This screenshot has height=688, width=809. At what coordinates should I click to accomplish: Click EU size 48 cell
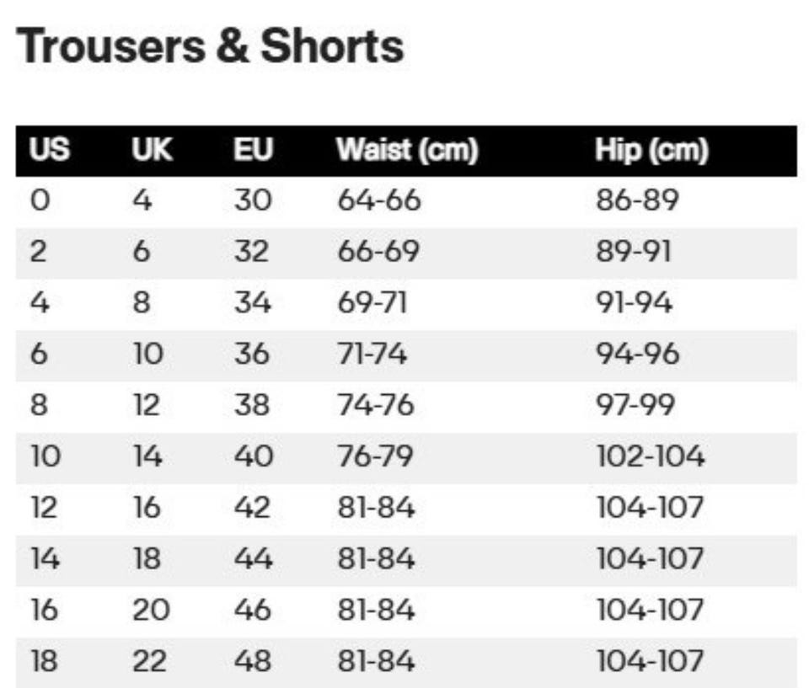253,662
